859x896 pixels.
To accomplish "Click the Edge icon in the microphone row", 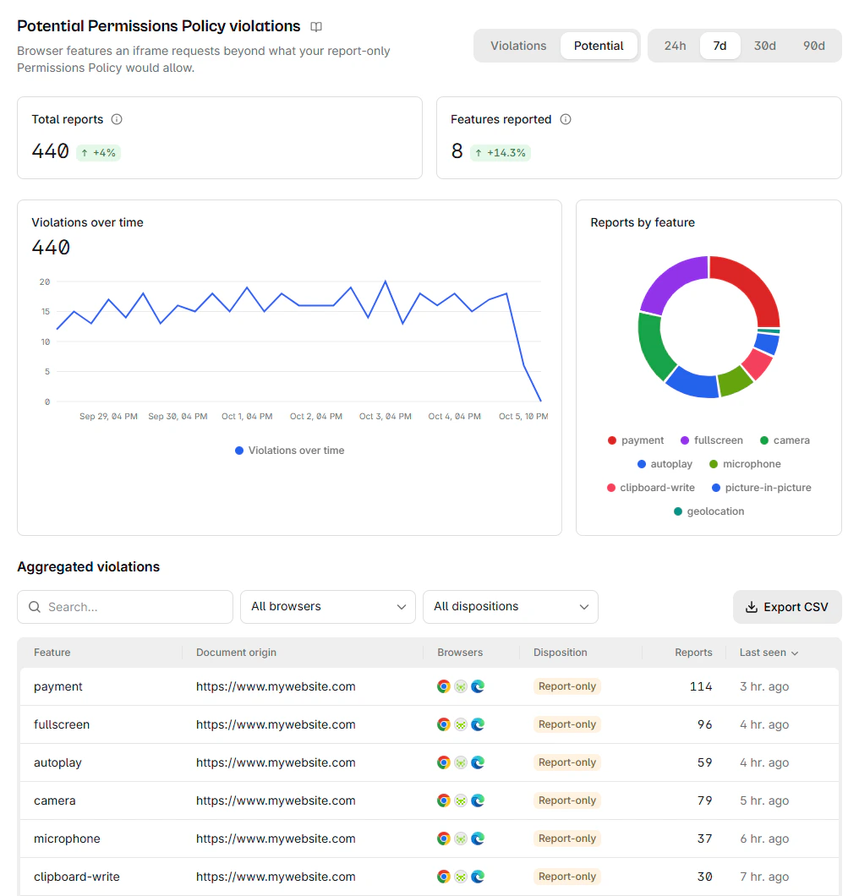I will (x=478, y=839).
